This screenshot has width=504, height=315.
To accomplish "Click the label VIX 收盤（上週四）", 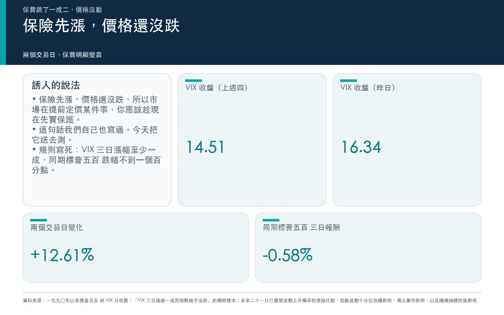I will tap(216, 88).
